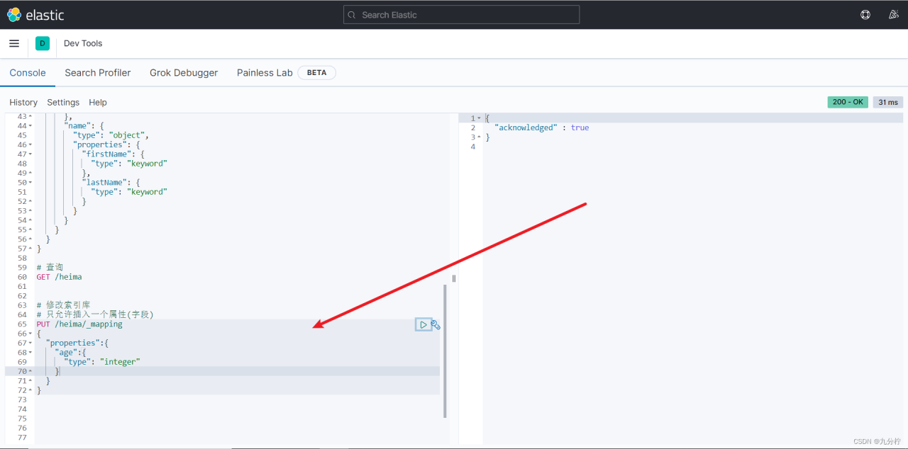Switch to Console tab
This screenshot has width=908, height=449.
(x=28, y=73)
